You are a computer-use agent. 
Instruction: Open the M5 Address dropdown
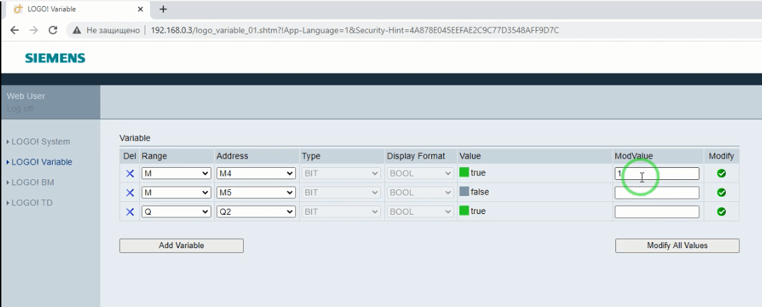point(256,193)
